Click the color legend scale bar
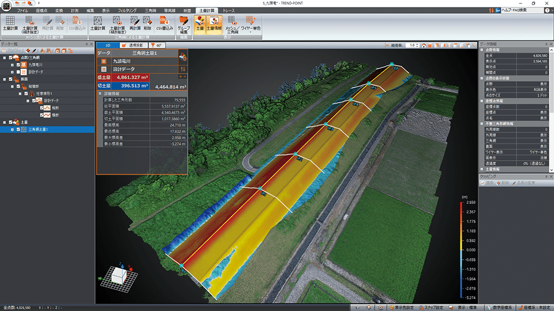 pyautogui.click(x=462, y=249)
